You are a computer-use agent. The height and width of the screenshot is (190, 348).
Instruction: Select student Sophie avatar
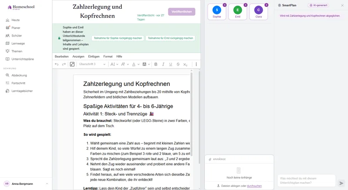[217, 10]
